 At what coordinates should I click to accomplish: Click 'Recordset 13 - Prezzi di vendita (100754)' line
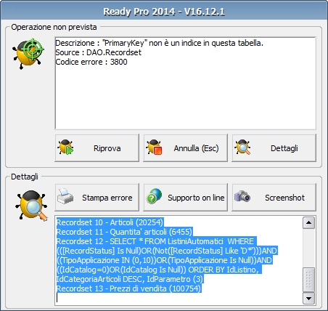[x=128, y=288]
